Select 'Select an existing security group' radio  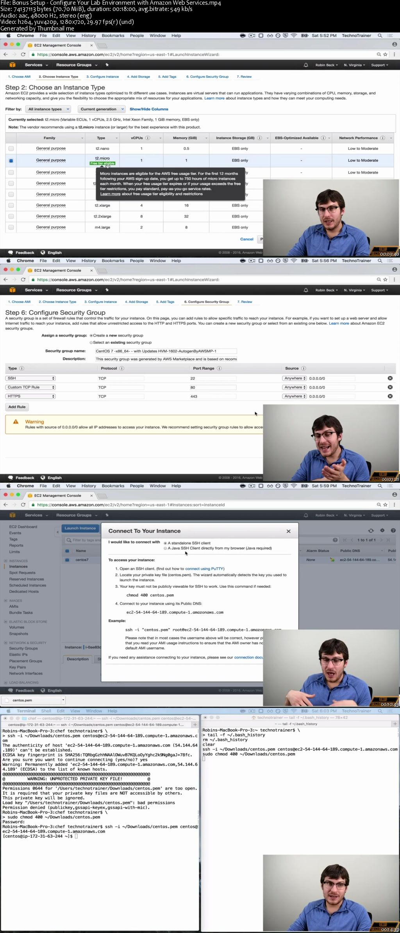91,342
